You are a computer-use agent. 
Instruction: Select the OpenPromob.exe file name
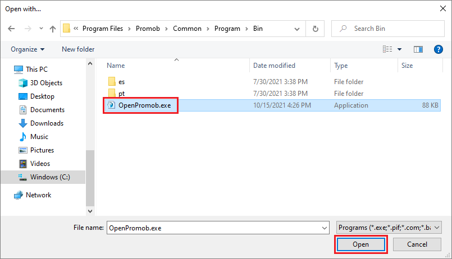pyautogui.click(x=145, y=105)
